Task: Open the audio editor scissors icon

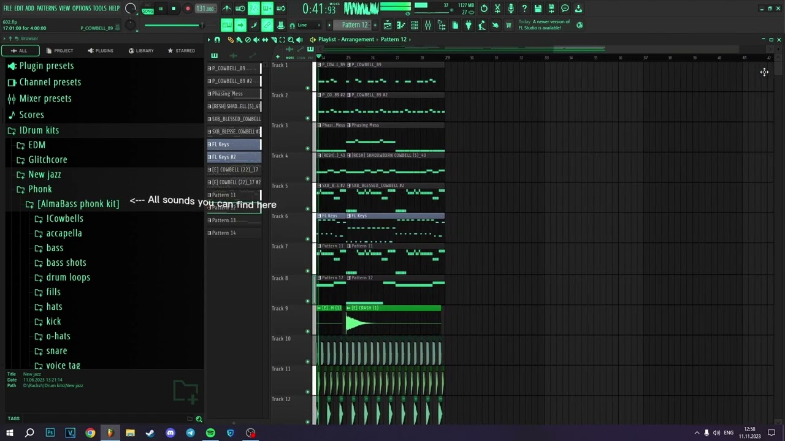Action: pyautogui.click(x=497, y=9)
